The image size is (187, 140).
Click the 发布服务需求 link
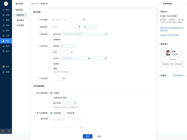(x=179, y=75)
